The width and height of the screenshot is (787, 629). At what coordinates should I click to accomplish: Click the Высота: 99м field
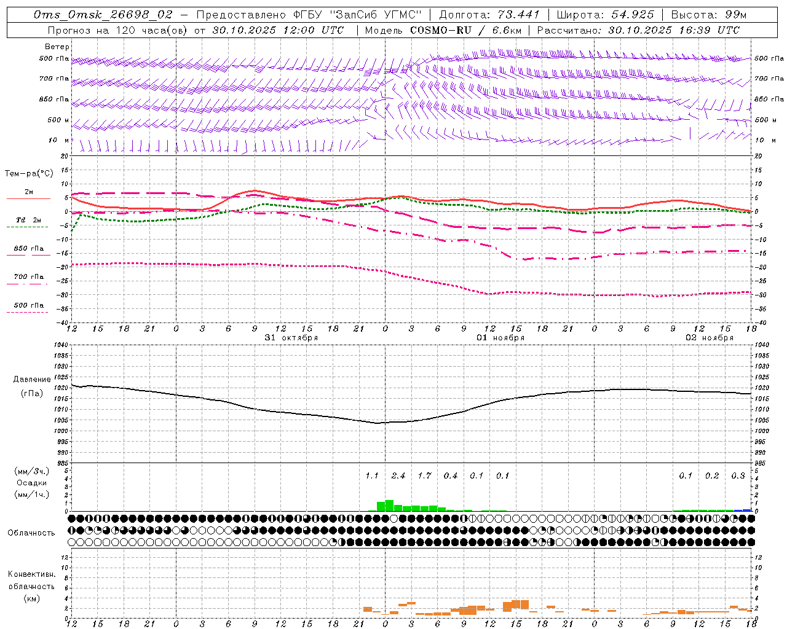(709, 15)
